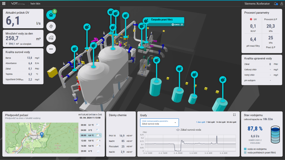Screen dimensions: 285x160
Task: Click the add building icon button
Action: [x=51, y=38]
